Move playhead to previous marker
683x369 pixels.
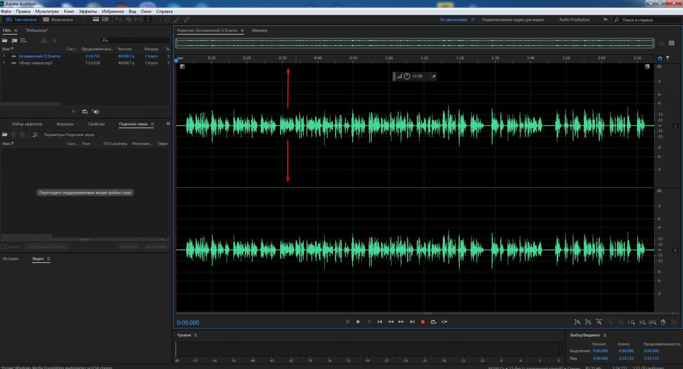pos(380,322)
